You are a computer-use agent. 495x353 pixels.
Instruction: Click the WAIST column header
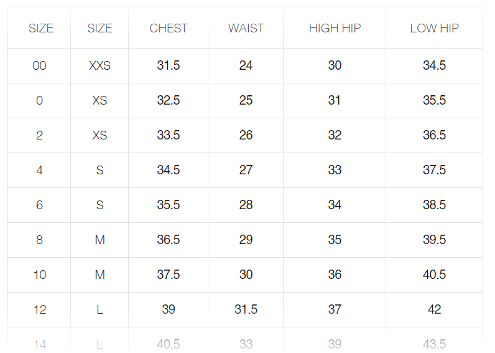(246, 28)
